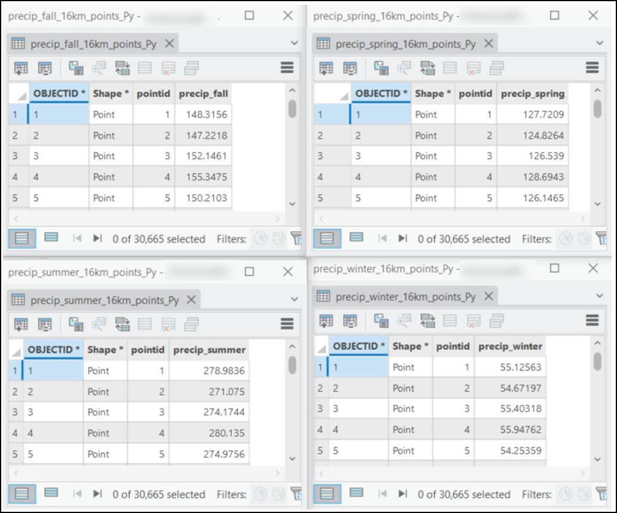Image resolution: width=617 pixels, height=513 pixels.
Task: Expand winter table tab list chevron
Action: click(x=599, y=296)
